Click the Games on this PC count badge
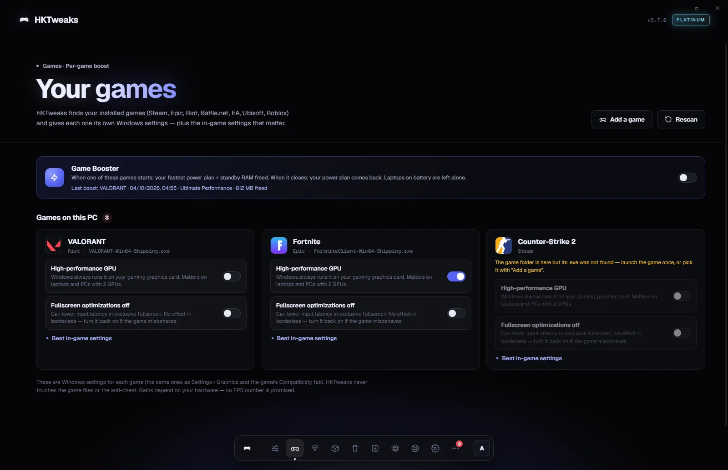728x470 pixels. [107, 218]
